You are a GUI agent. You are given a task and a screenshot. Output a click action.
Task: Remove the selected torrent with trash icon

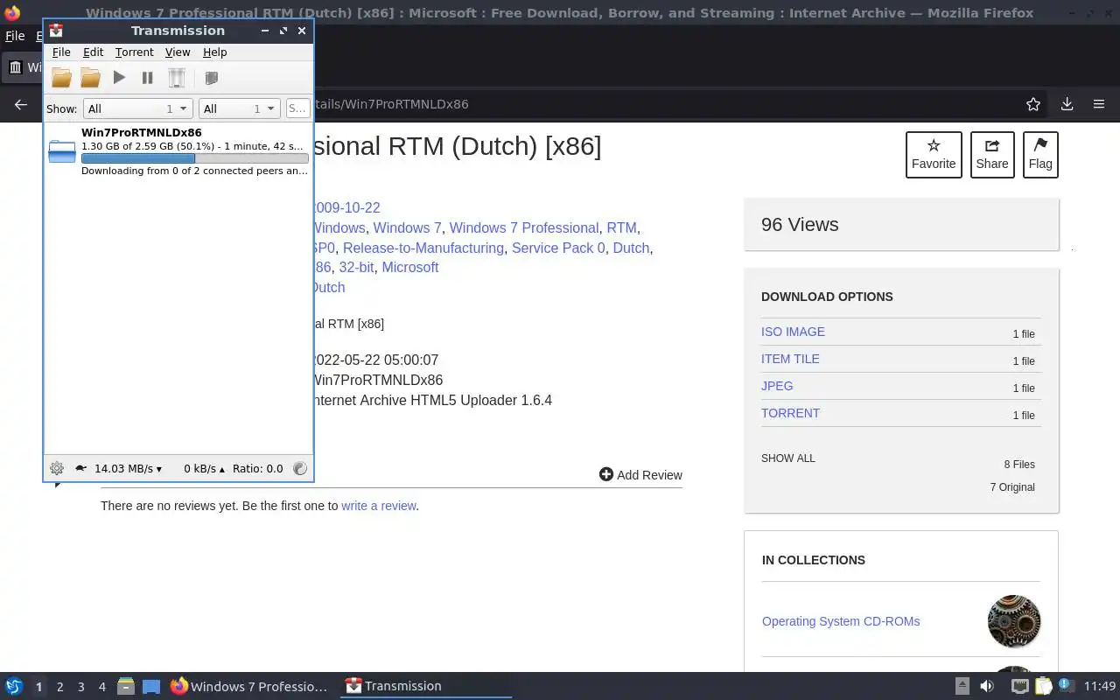pos(177,78)
